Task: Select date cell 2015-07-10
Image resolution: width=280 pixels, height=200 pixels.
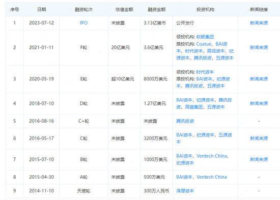Action: click(41, 159)
